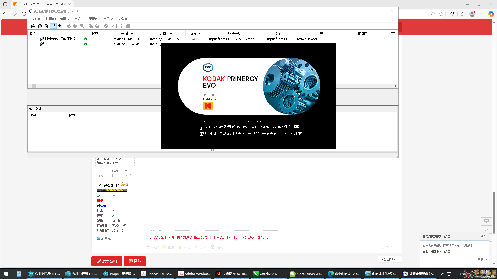Screen dimensions: 497x279
Task: Switch to Preps 无标题 in taskbar
Action: [120, 274]
